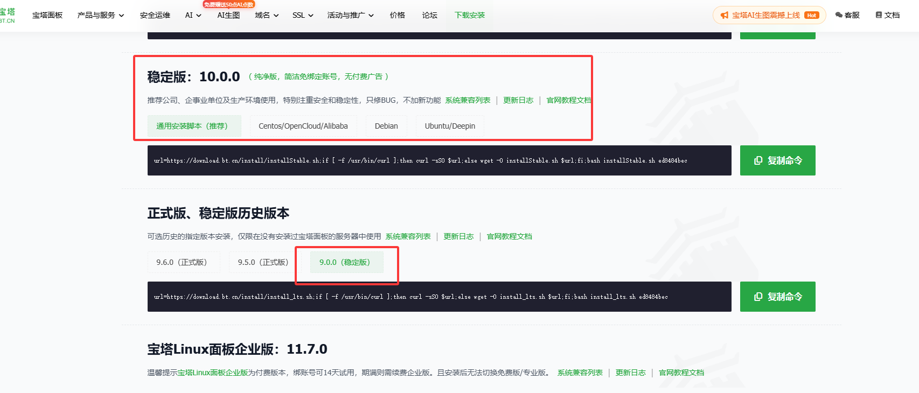
Task: Open the 价格 nav item
Action: pyautogui.click(x=398, y=15)
